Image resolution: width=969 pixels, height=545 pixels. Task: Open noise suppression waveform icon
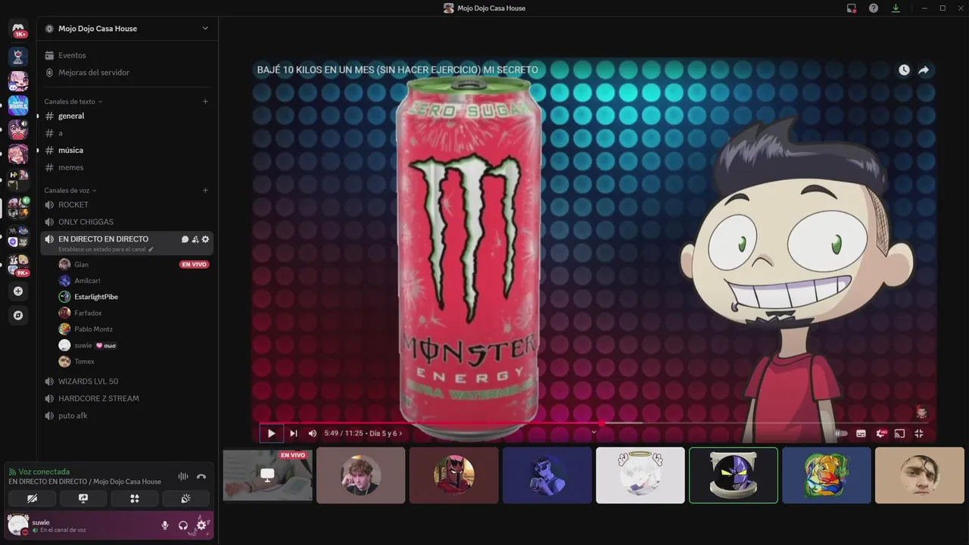coord(183,476)
